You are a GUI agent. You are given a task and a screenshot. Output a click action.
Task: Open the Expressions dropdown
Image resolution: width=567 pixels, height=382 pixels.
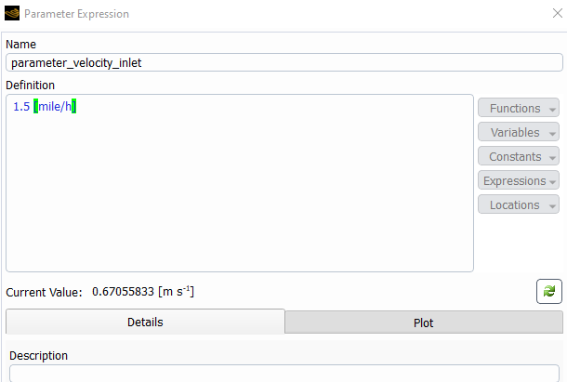click(519, 180)
